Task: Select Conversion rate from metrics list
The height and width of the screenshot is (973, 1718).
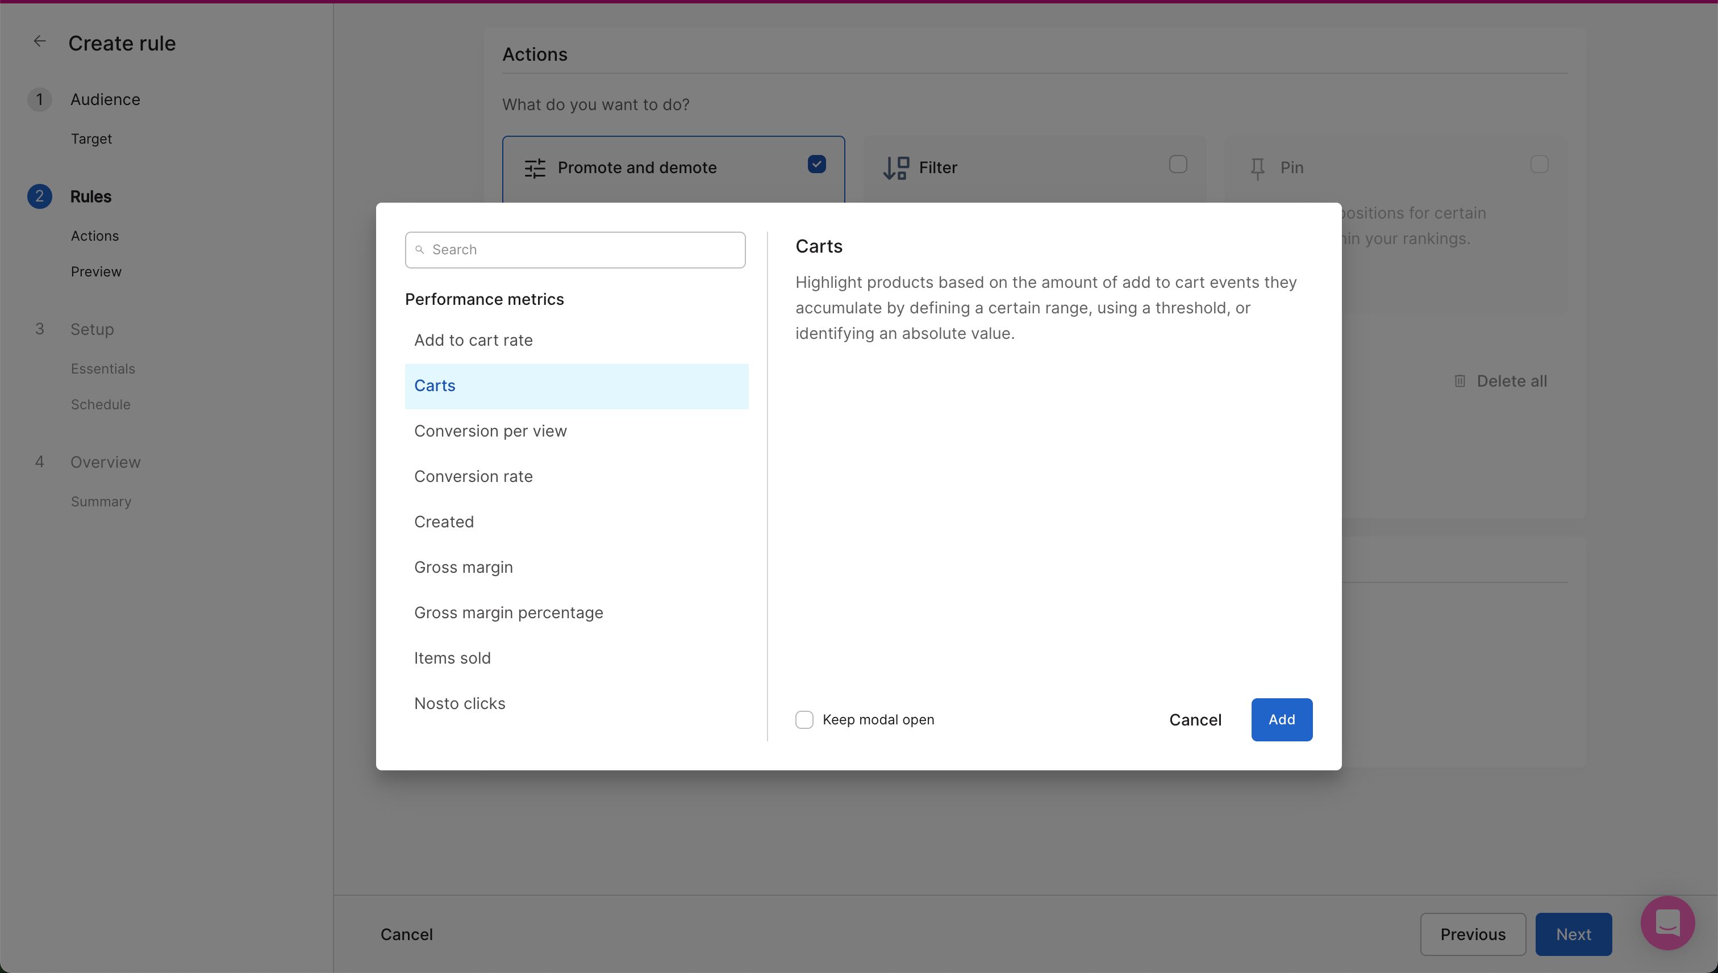Action: click(473, 476)
